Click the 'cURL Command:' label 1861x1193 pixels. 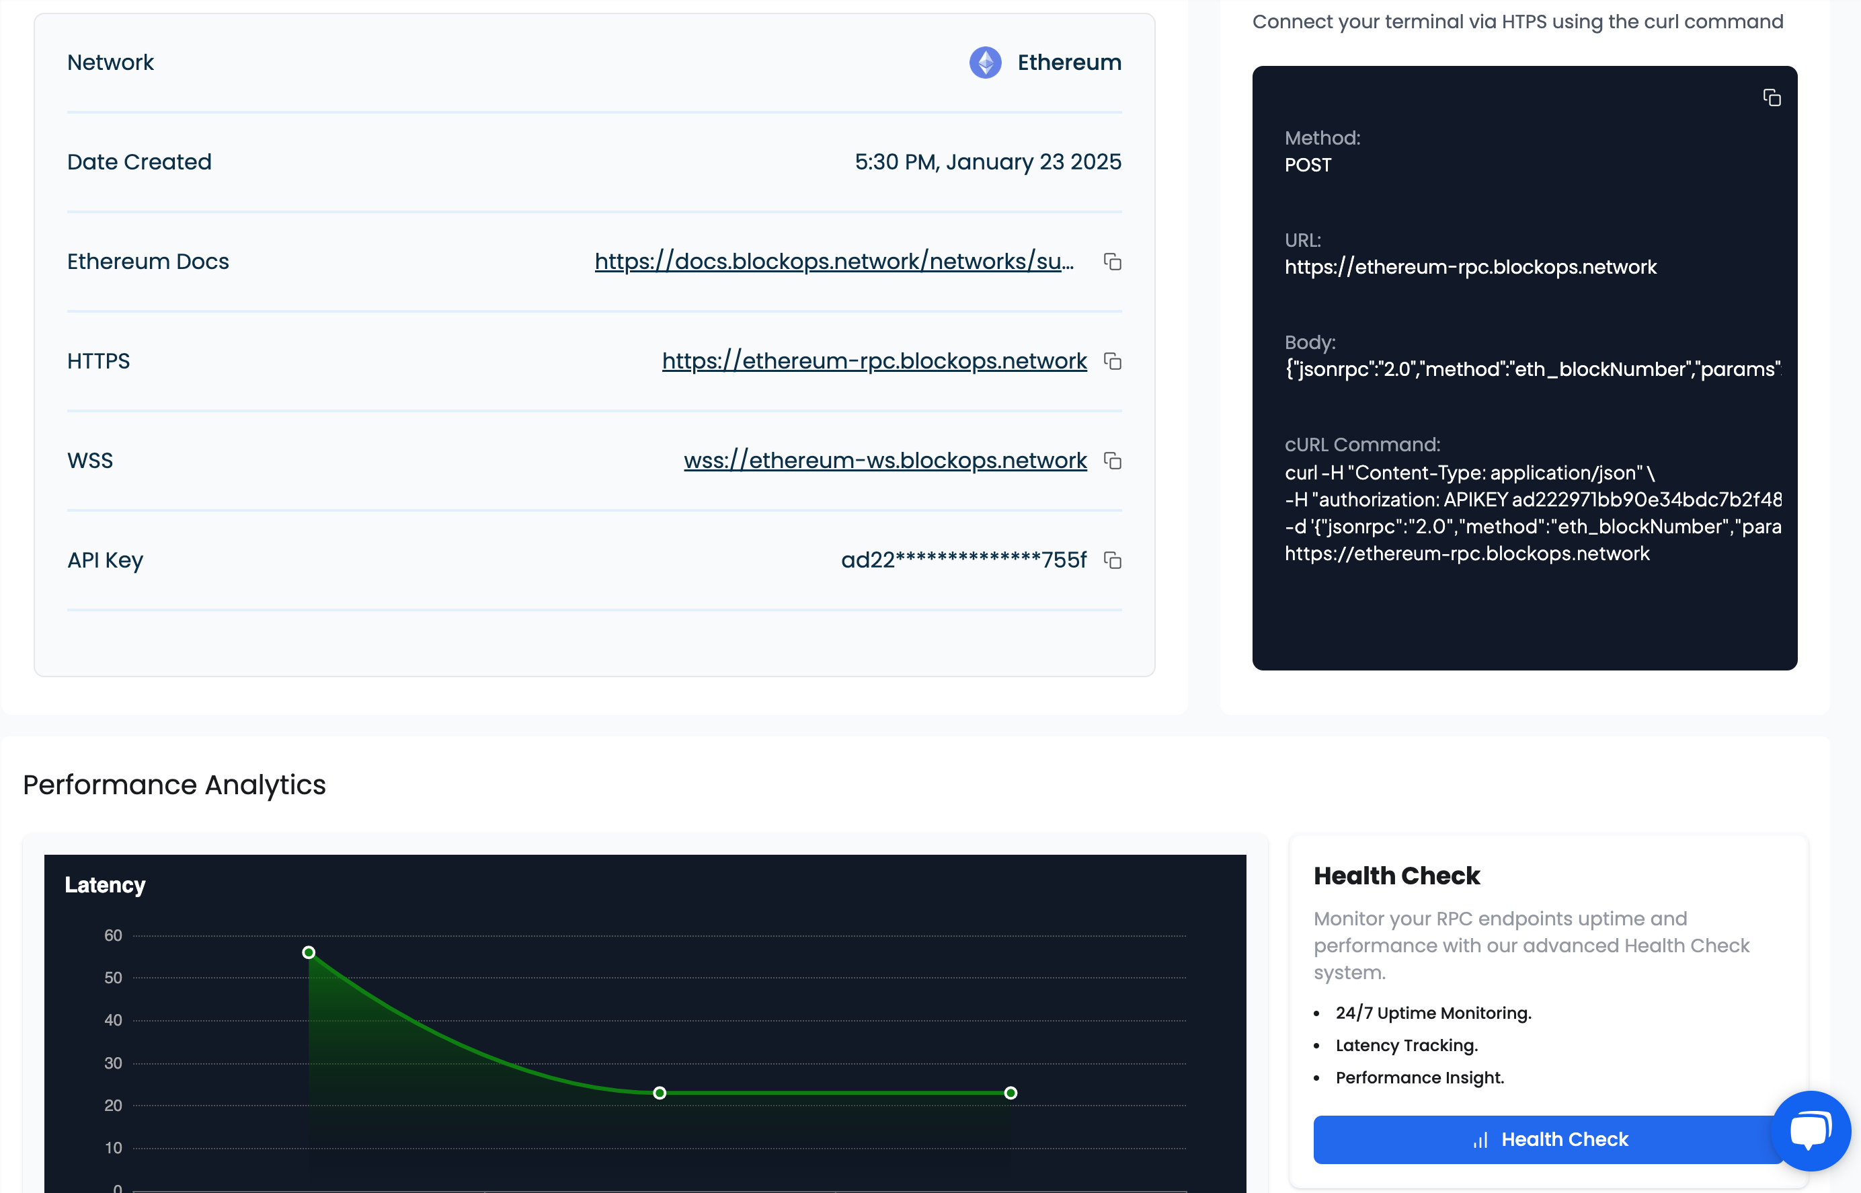(1361, 445)
